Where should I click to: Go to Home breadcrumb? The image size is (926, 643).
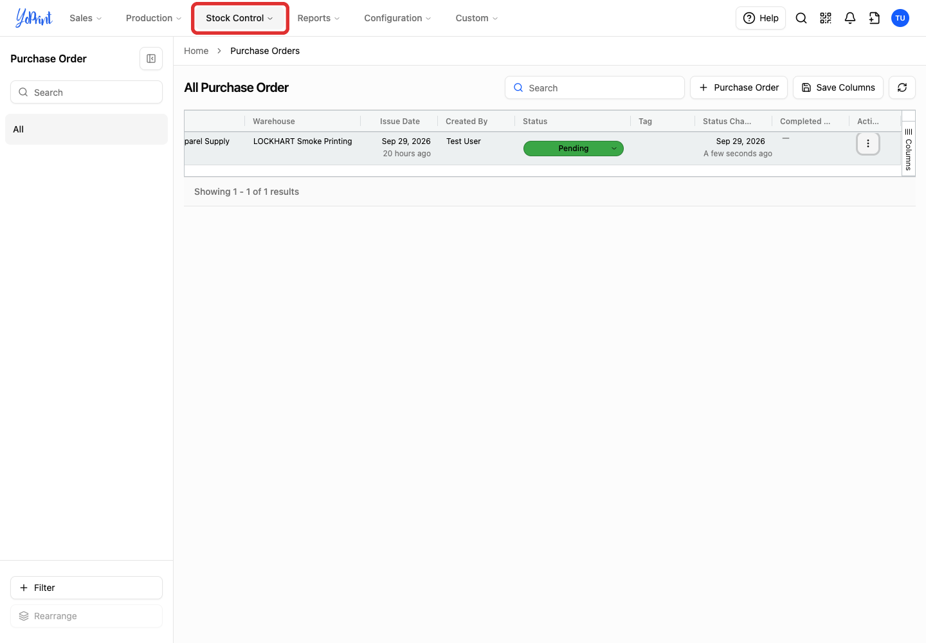[x=196, y=51]
